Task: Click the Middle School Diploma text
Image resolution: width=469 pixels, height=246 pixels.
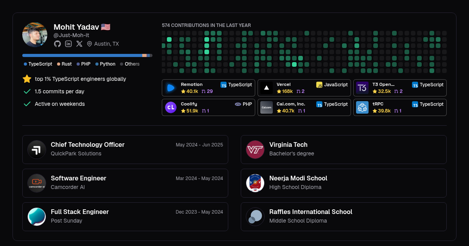Action: (298, 221)
